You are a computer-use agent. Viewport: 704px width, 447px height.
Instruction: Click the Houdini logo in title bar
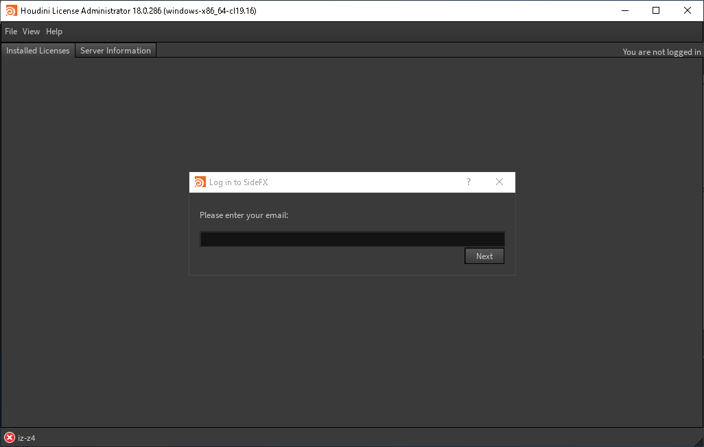point(11,10)
